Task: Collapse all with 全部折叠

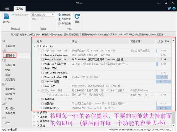Action: coord(64,19)
